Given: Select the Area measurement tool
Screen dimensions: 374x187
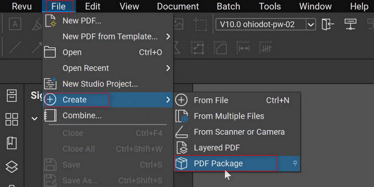Looking at the screenshot, I should pyautogui.click(x=220, y=48).
